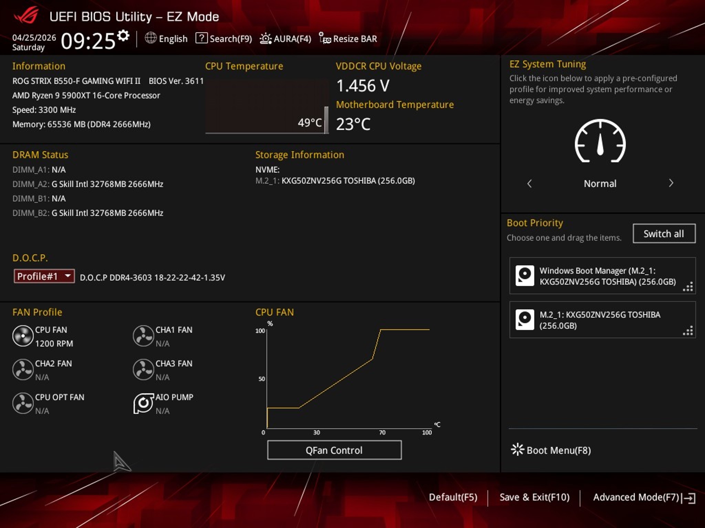Load Default(F5) settings

click(x=453, y=497)
